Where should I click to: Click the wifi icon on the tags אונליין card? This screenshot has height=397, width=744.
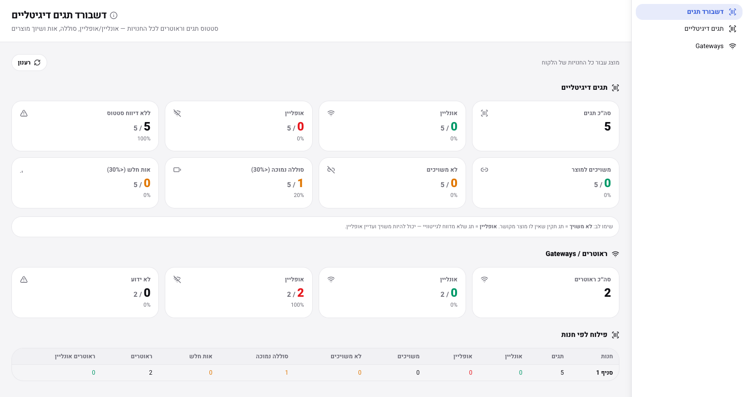(331, 113)
